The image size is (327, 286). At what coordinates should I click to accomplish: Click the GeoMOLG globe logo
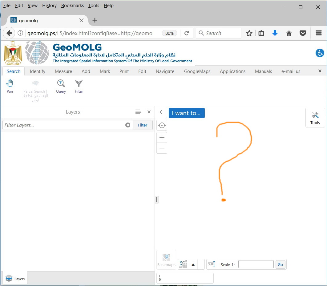[x=37, y=53]
